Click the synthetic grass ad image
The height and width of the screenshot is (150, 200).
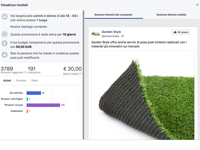click(x=143, y=95)
